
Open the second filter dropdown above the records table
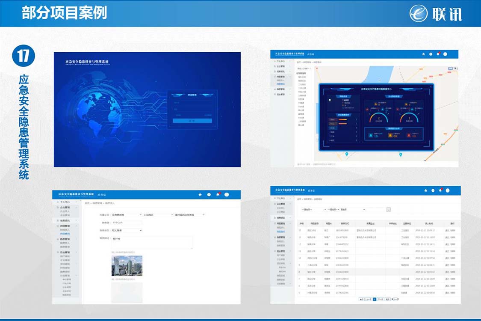333,209
